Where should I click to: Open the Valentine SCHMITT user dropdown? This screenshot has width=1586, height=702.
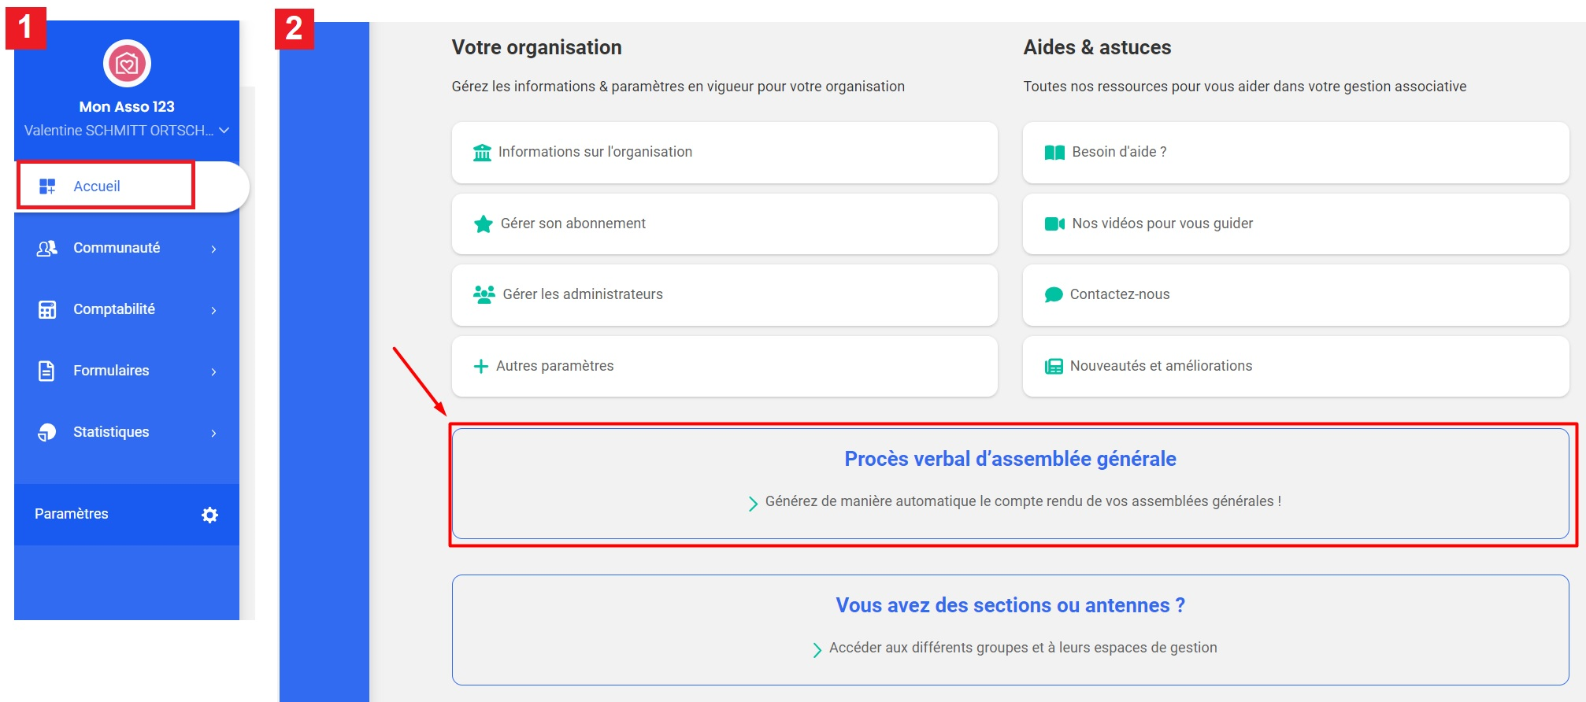(126, 131)
